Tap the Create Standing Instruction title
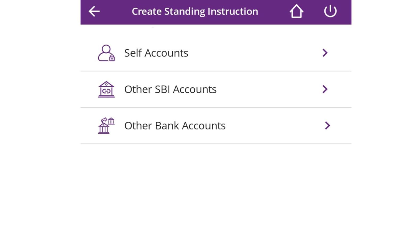Screen dimensions: 409x230 (195, 11)
